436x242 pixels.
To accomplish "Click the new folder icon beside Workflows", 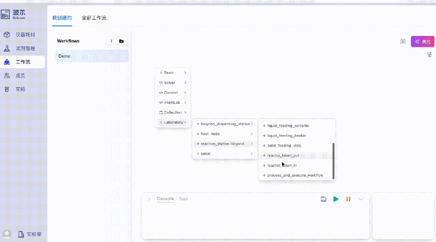I will pyautogui.click(x=121, y=41).
